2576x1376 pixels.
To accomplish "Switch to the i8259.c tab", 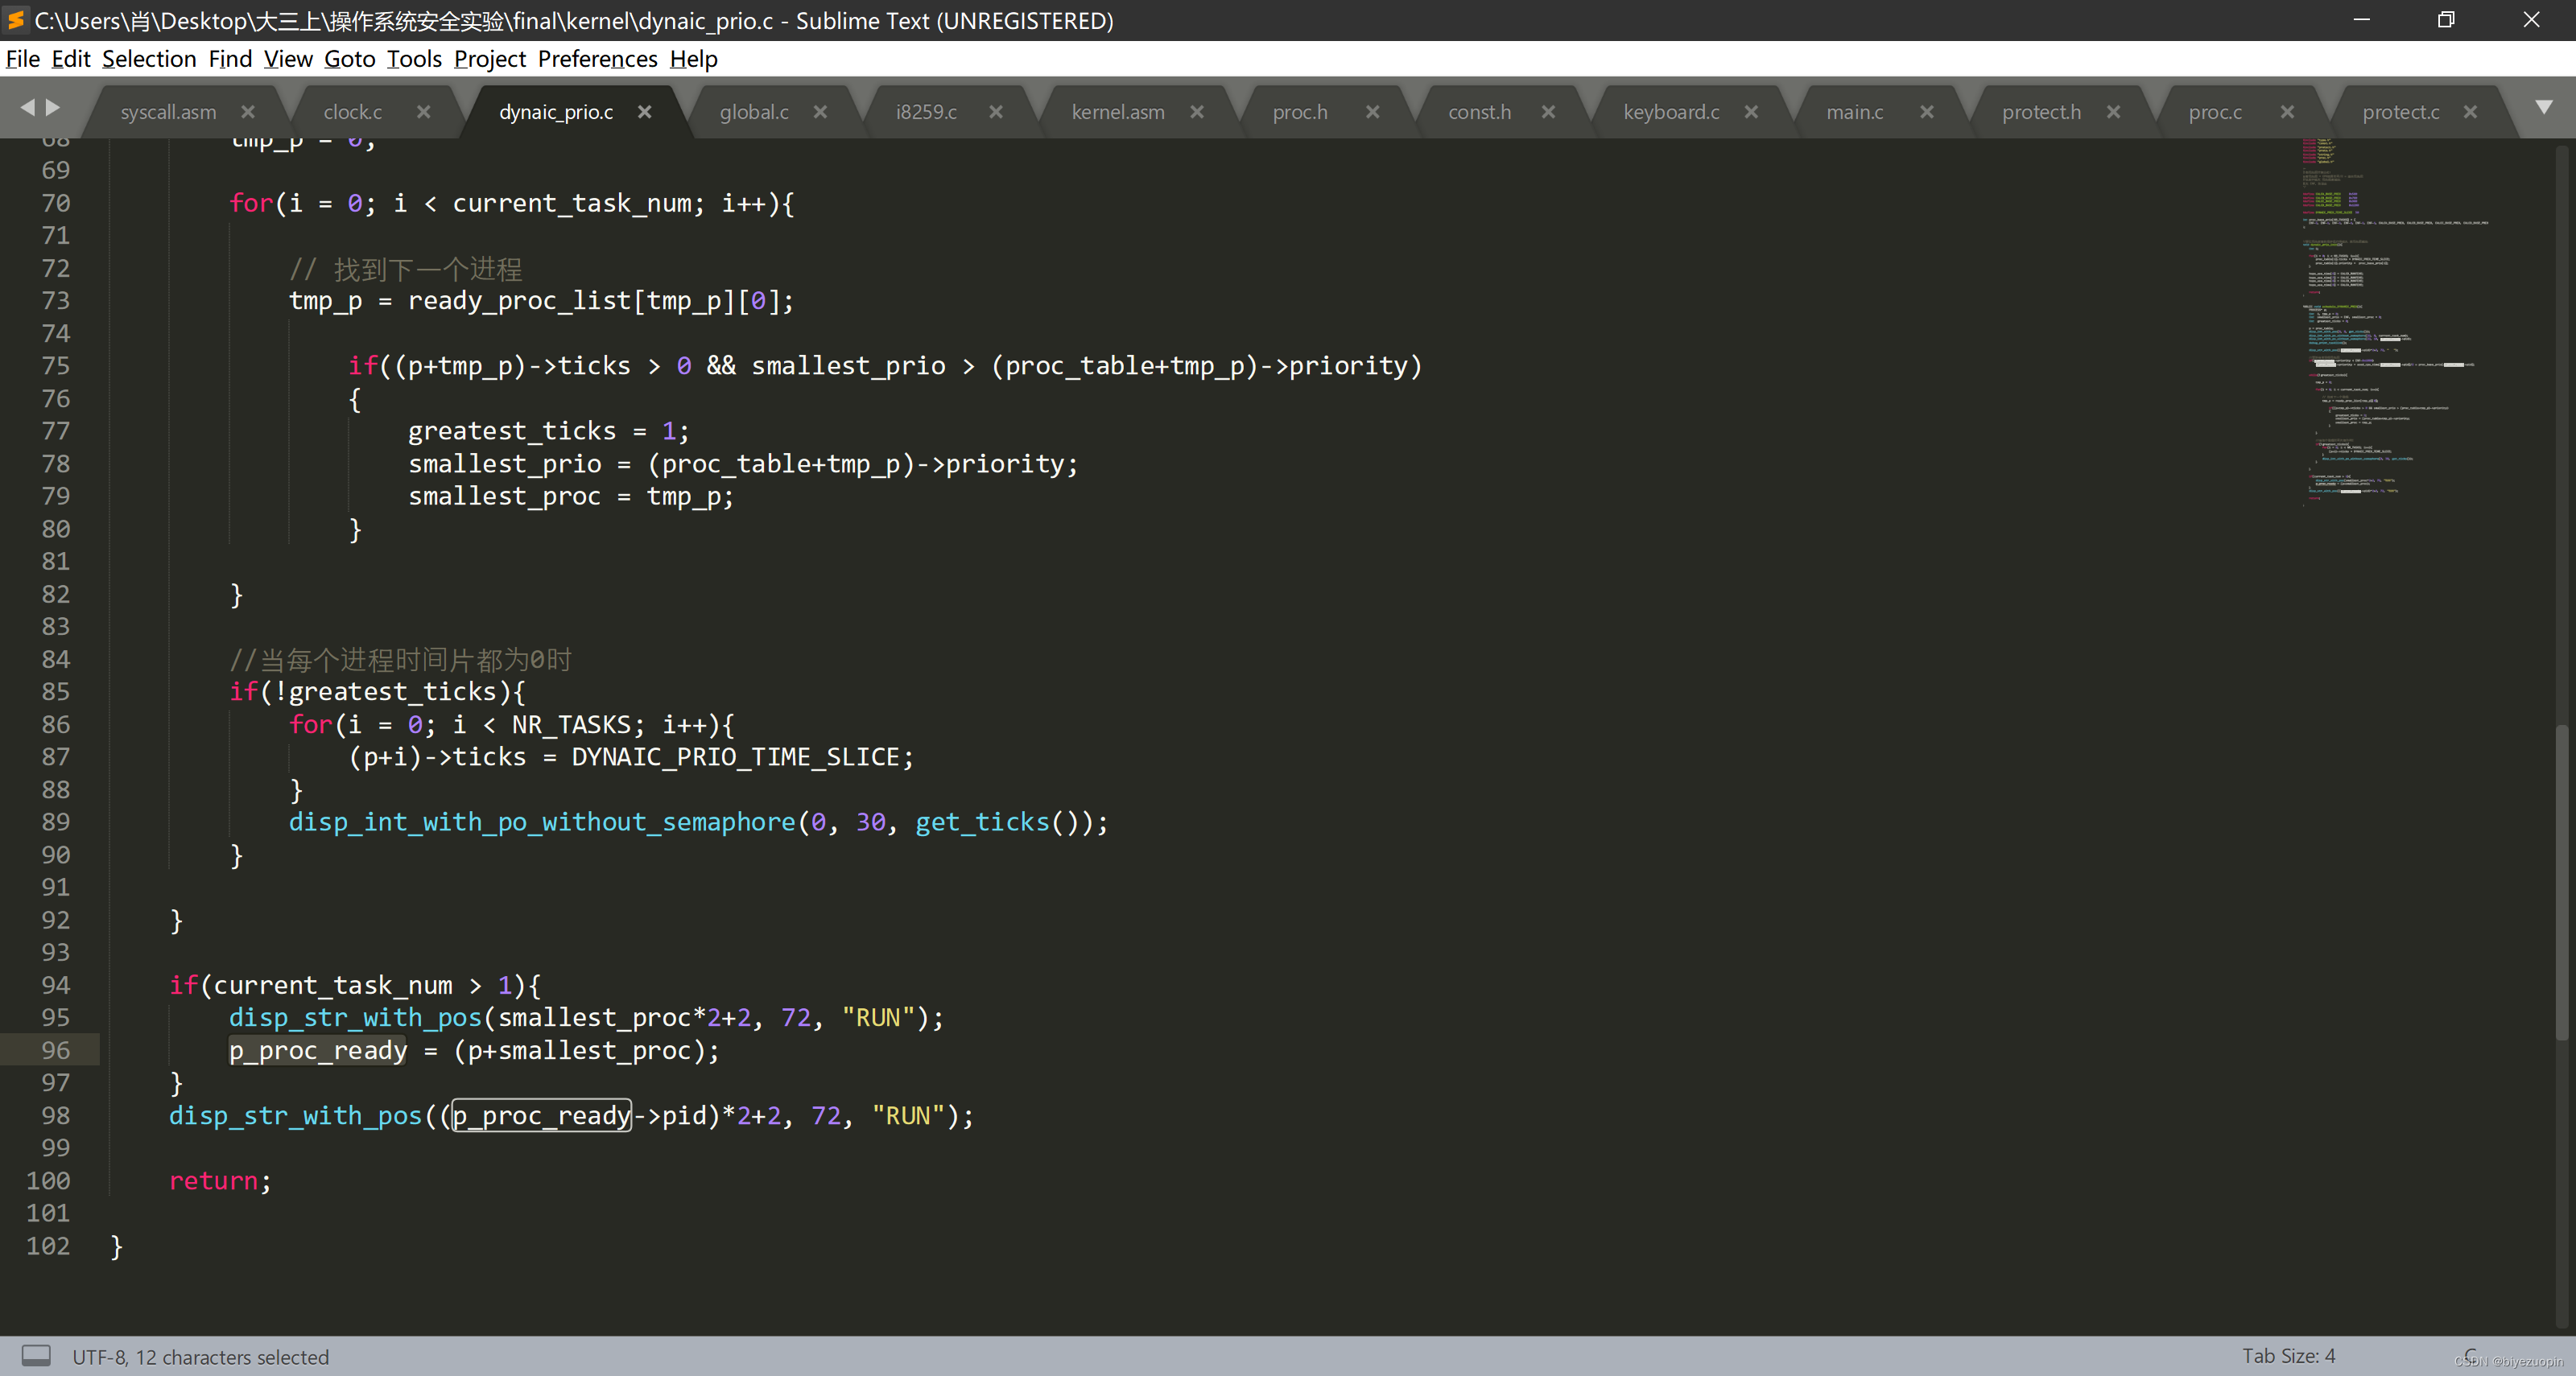I will 926,112.
